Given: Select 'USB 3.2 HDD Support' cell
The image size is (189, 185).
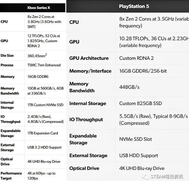Looking at the screenshot, I should 45,147.
